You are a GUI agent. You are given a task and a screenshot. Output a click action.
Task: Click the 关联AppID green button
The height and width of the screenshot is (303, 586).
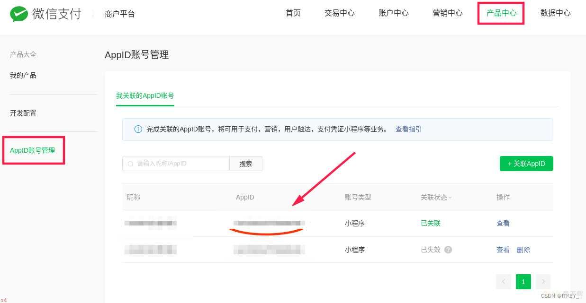click(526, 164)
